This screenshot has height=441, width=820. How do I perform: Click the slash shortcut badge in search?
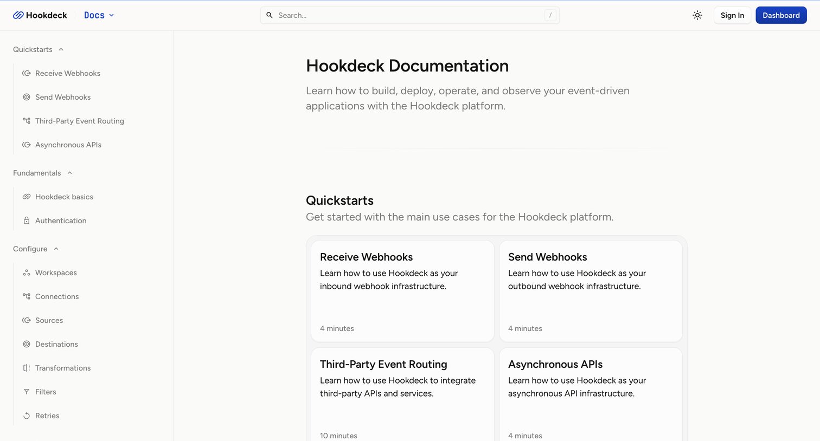point(550,15)
